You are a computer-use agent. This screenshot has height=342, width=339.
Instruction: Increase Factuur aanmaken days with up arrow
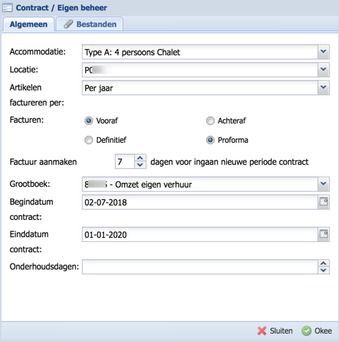click(140, 158)
